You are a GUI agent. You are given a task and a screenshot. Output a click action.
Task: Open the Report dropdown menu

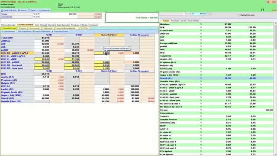pos(33,10)
